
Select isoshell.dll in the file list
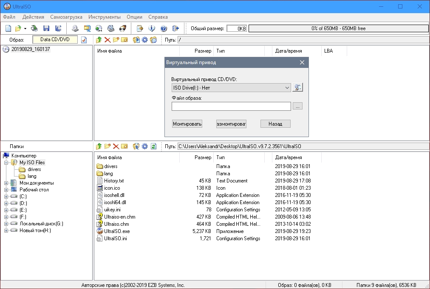coord(114,195)
